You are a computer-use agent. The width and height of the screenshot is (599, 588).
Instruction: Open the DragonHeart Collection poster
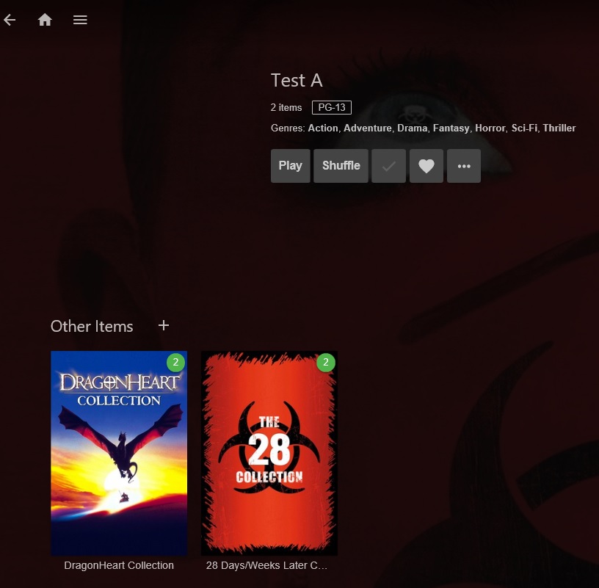(119, 453)
